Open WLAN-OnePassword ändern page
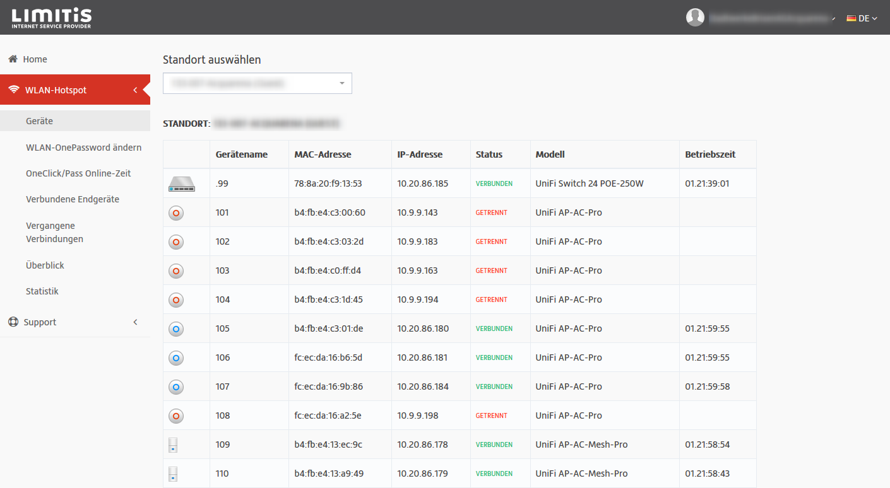Image resolution: width=890 pixels, height=488 pixels. 83,148
